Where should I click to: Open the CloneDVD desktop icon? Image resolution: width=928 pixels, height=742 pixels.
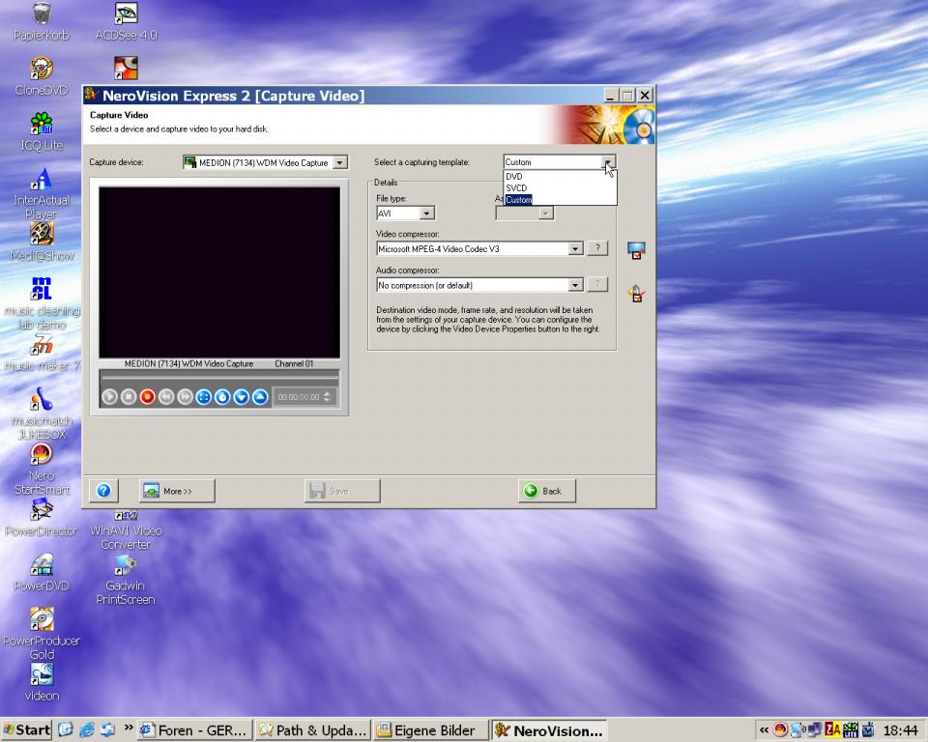coord(42,77)
